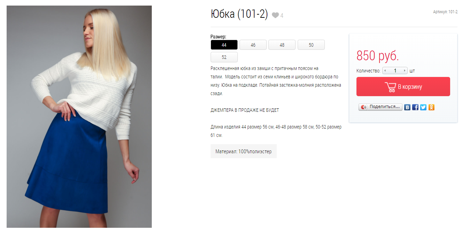Open the Поделиться... share menu
463x233 pixels.
click(x=380, y=107)
